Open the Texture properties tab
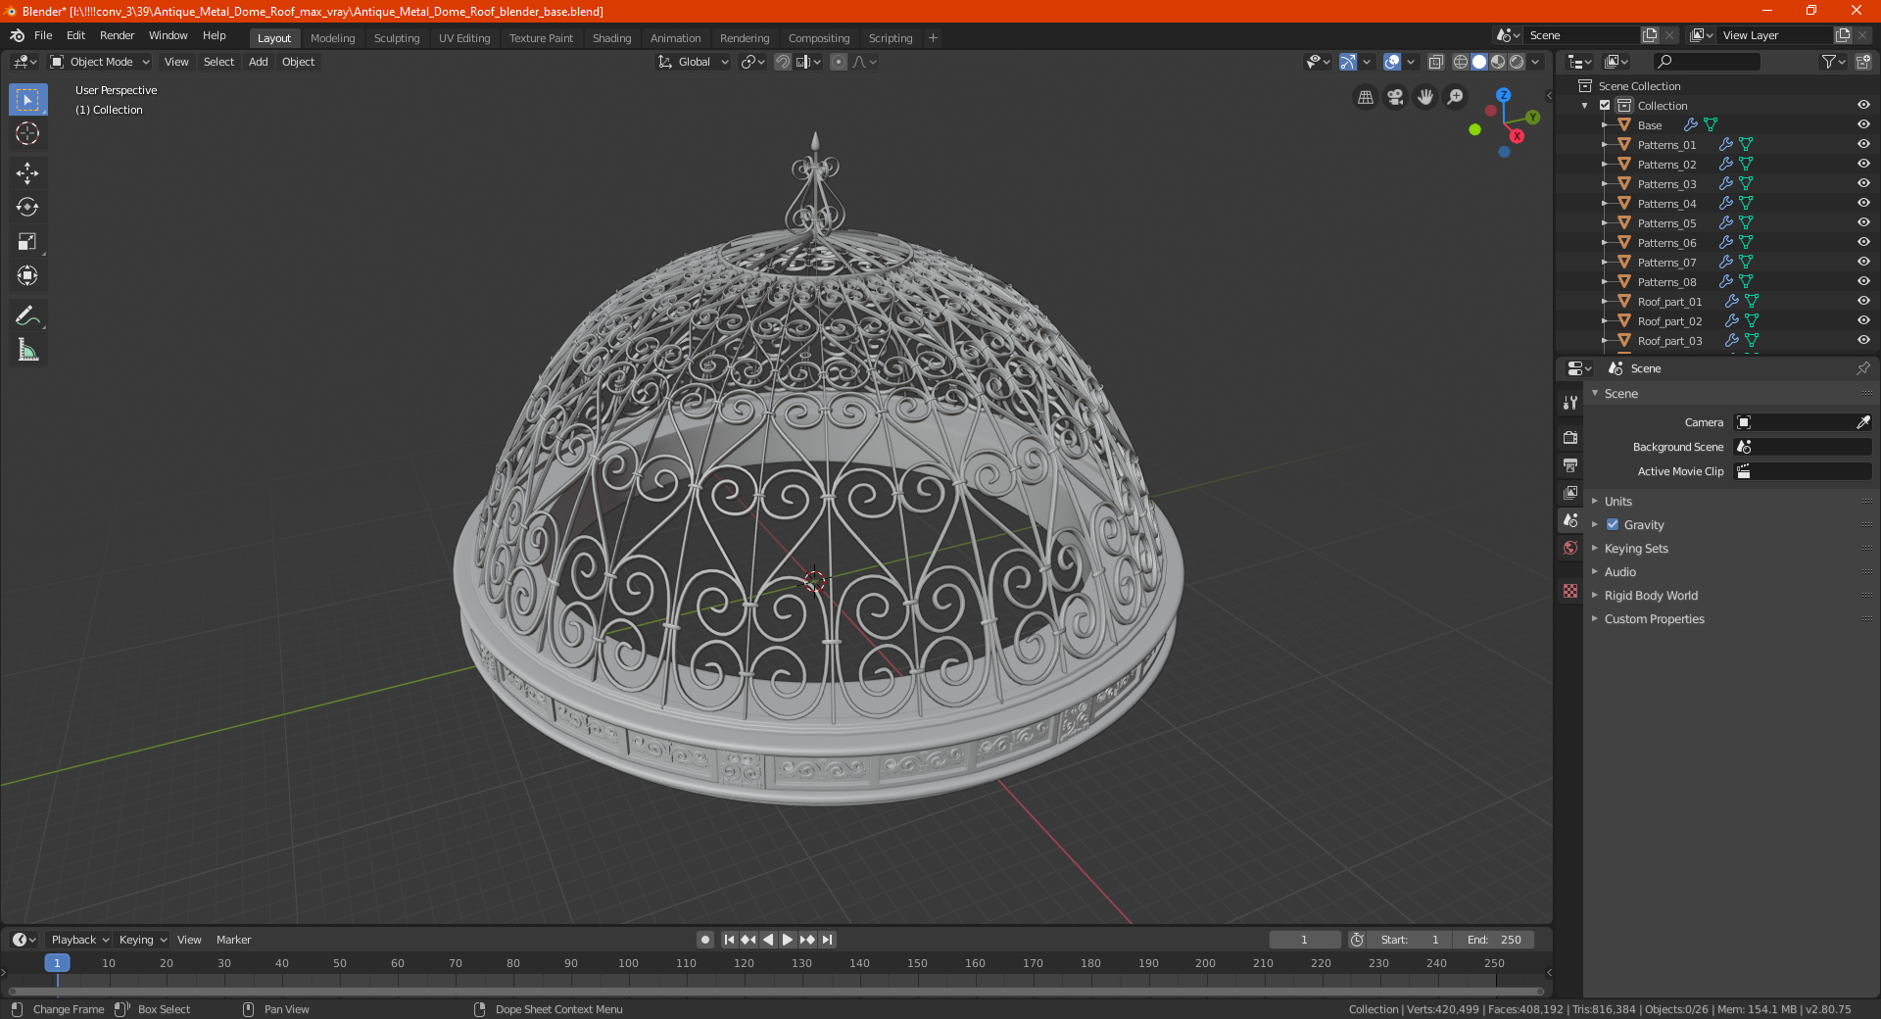This screenshot has width=1881, height=1019. click(x=1570, y=591)
